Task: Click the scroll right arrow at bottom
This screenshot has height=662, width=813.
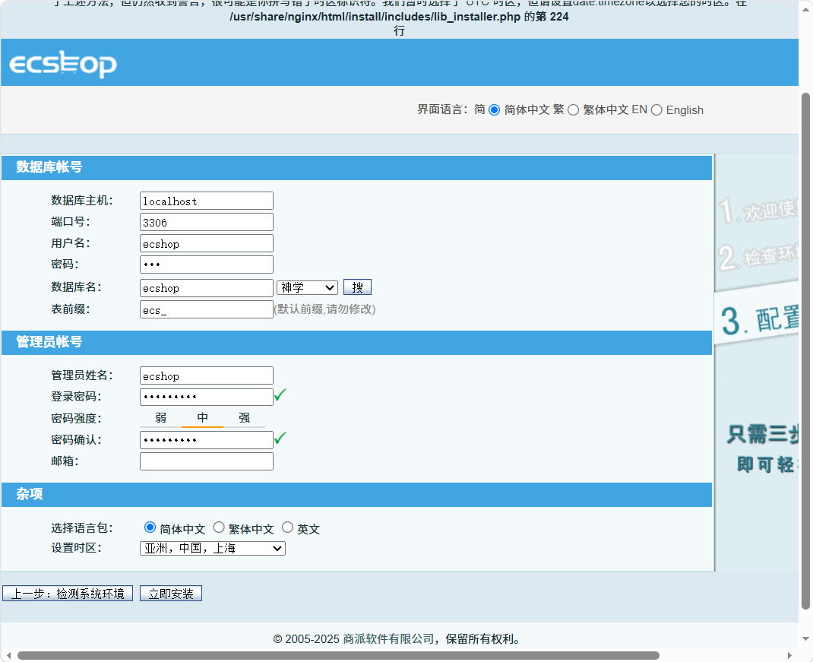Action: 789,656
